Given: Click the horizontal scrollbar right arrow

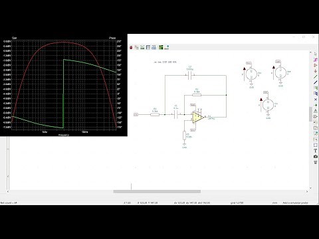Looking at the screenshot, I should tap(307, 191).
